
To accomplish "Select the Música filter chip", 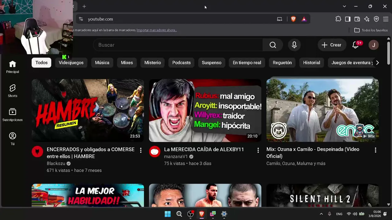I will [102, 63].
